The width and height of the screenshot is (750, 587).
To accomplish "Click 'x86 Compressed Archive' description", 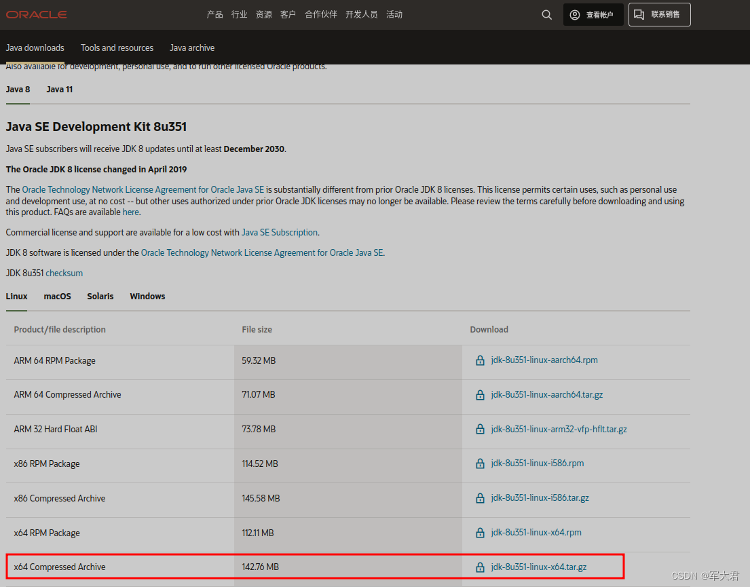I will pos(59,499).
